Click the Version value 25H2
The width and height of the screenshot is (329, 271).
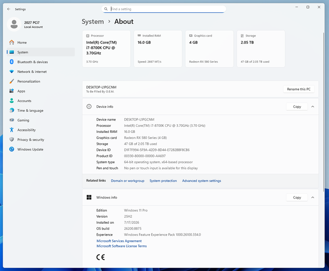click(x=128, y=217)
